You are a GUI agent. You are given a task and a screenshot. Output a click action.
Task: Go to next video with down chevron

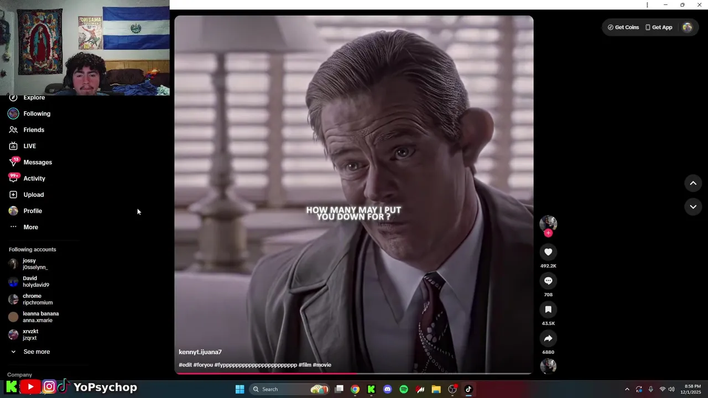pos(693,207)
